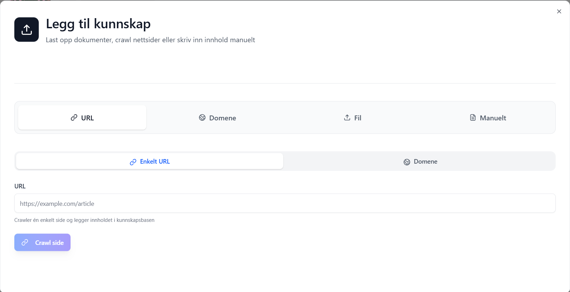Click the blue link icon beside Enkelt URL

tap(133, 162)
